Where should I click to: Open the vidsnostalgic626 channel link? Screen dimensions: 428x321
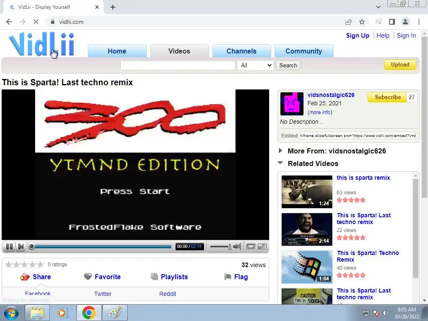[x=331, y=95]
